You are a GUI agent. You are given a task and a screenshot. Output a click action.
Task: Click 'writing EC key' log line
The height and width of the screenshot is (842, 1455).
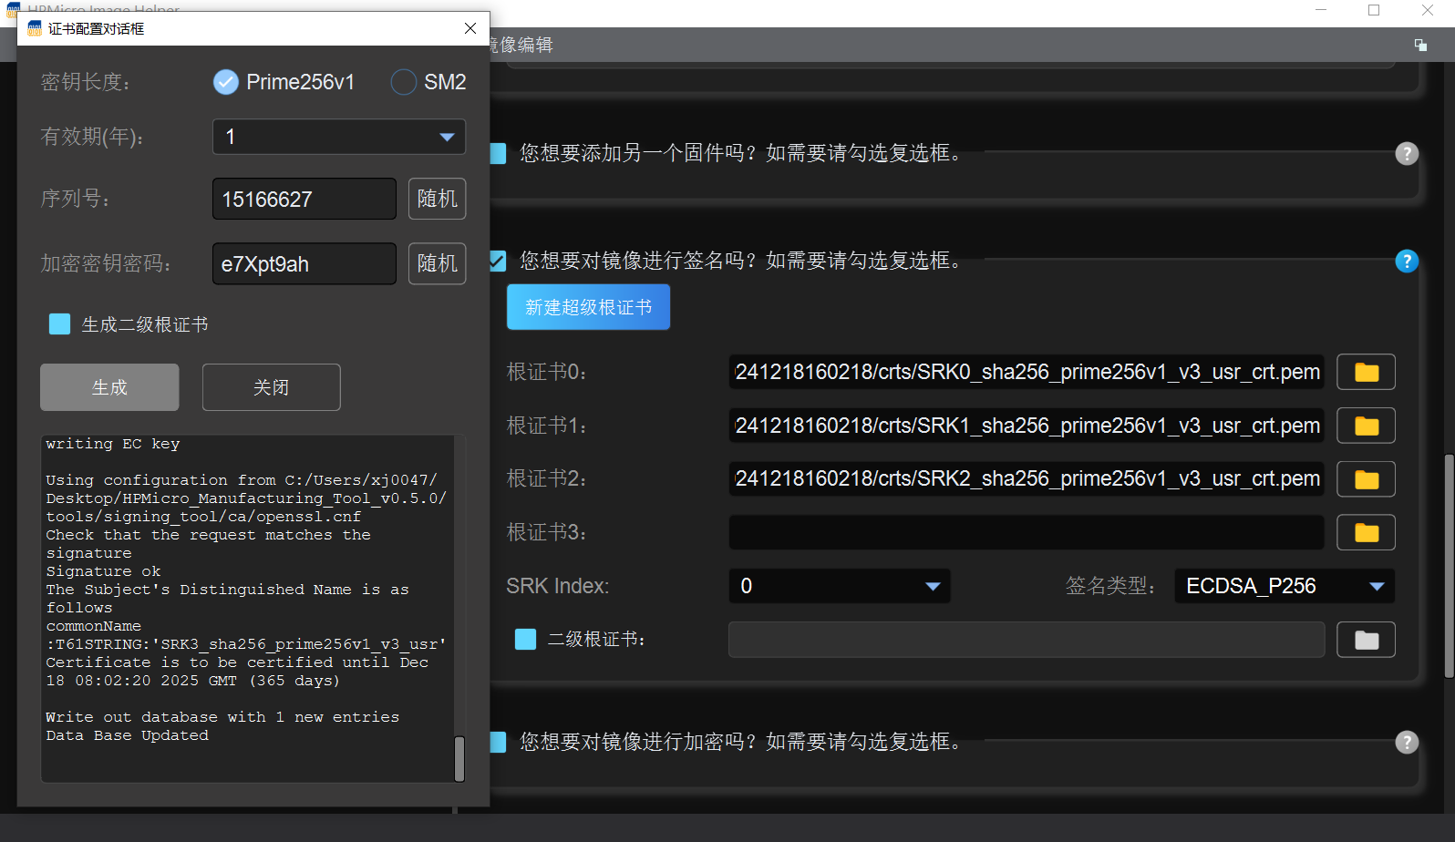(x=113, y=444)
